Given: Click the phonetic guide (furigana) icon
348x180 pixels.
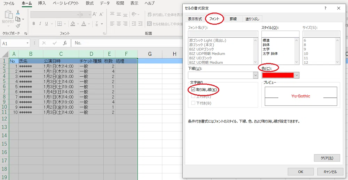Looking at the screenshot, I should coord(97,24).
